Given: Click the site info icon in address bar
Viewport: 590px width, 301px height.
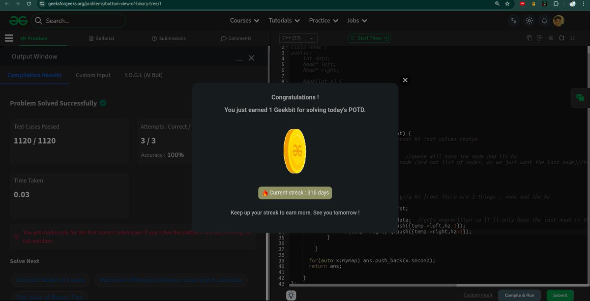Looking at the screenshot, I should [x=43, y=3].
